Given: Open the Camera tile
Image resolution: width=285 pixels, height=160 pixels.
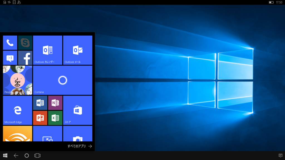Looking at the screenshot, I should [78, 134].
